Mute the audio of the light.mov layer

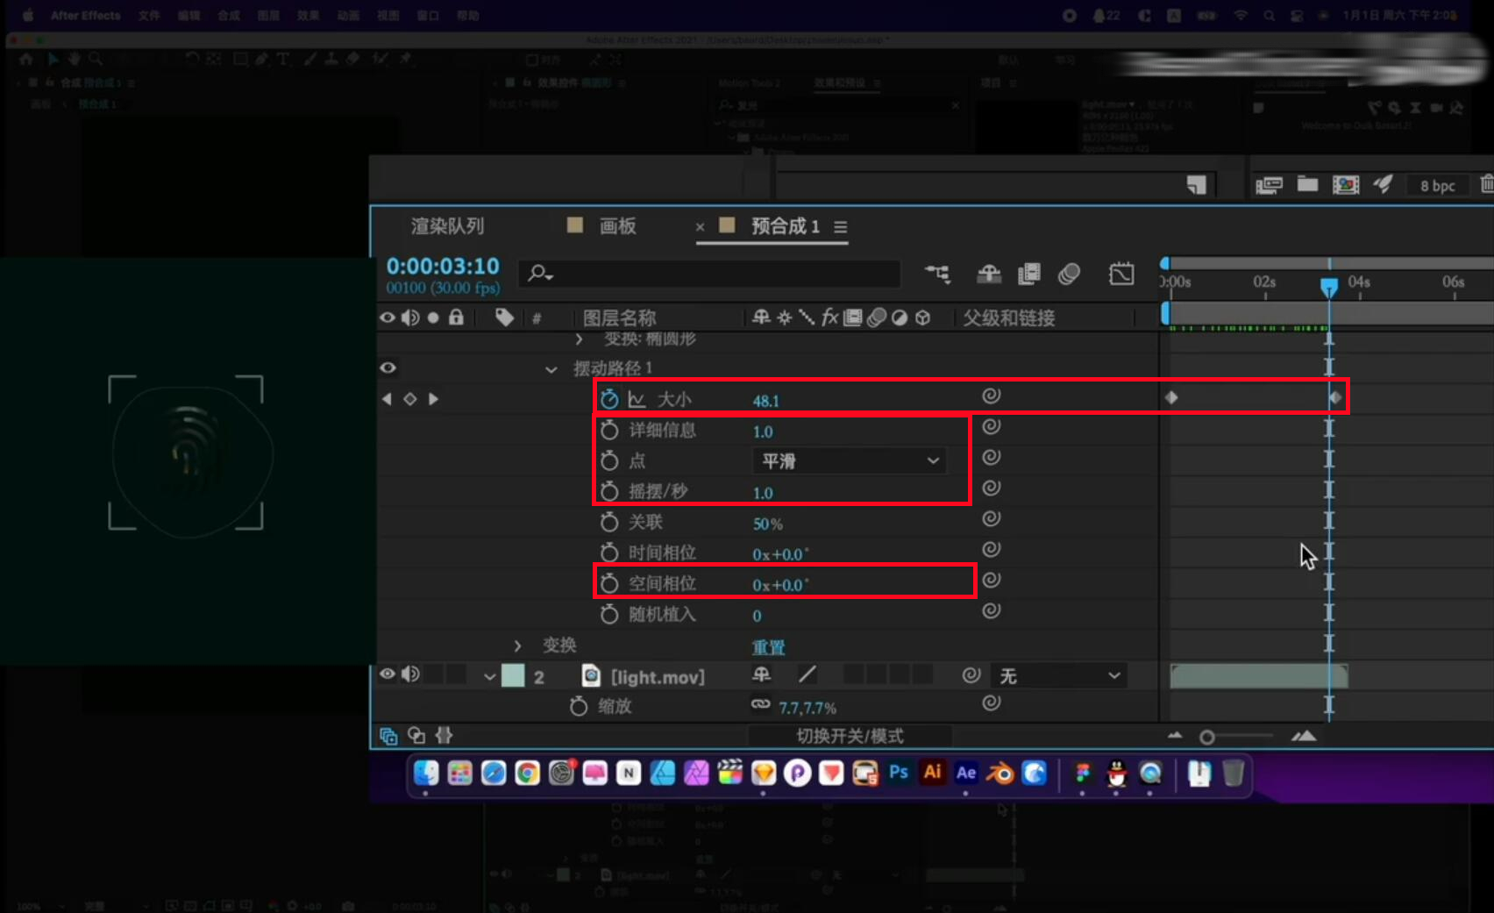[410, 674]
